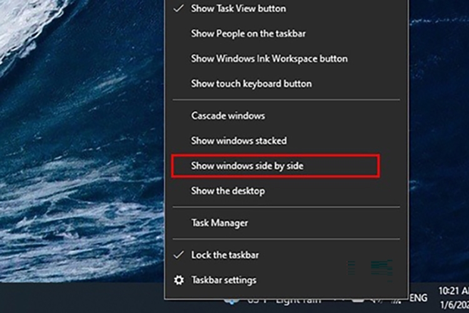Choose Cascade windows from the context menu
This screenshot has width=469, height=313.
click(x=228, y=116)
